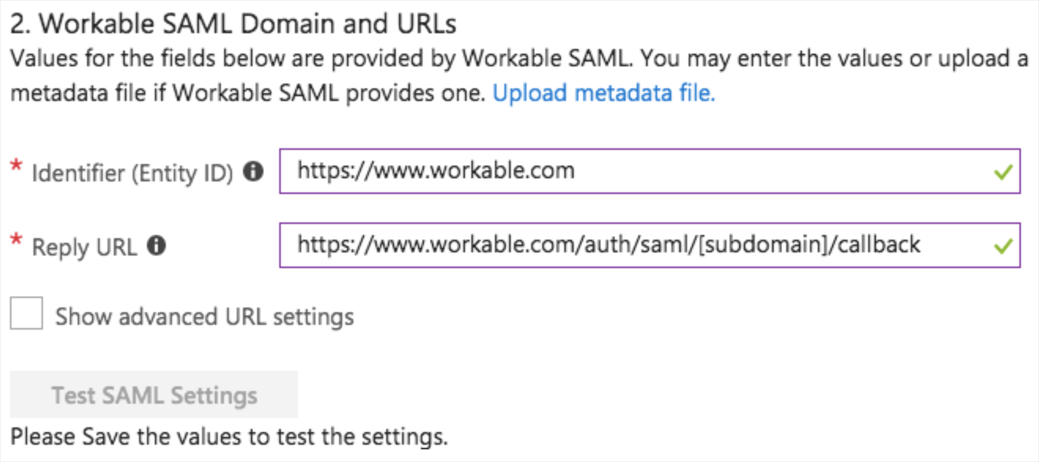This screenshot has height=462, width=1039.
Task: Focus the Reply URL input field
Action: click(650, 245)
